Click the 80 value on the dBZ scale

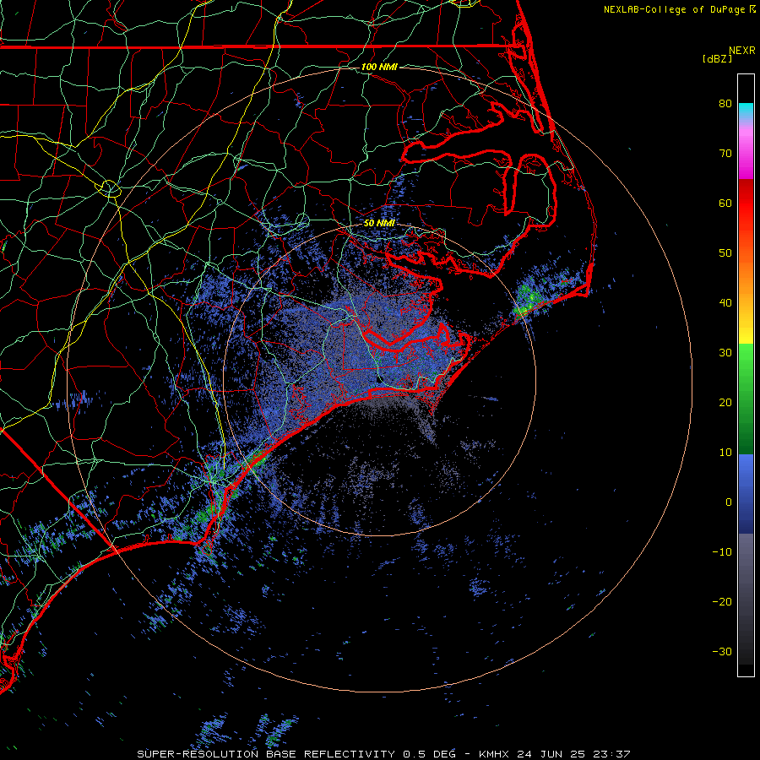725,104
